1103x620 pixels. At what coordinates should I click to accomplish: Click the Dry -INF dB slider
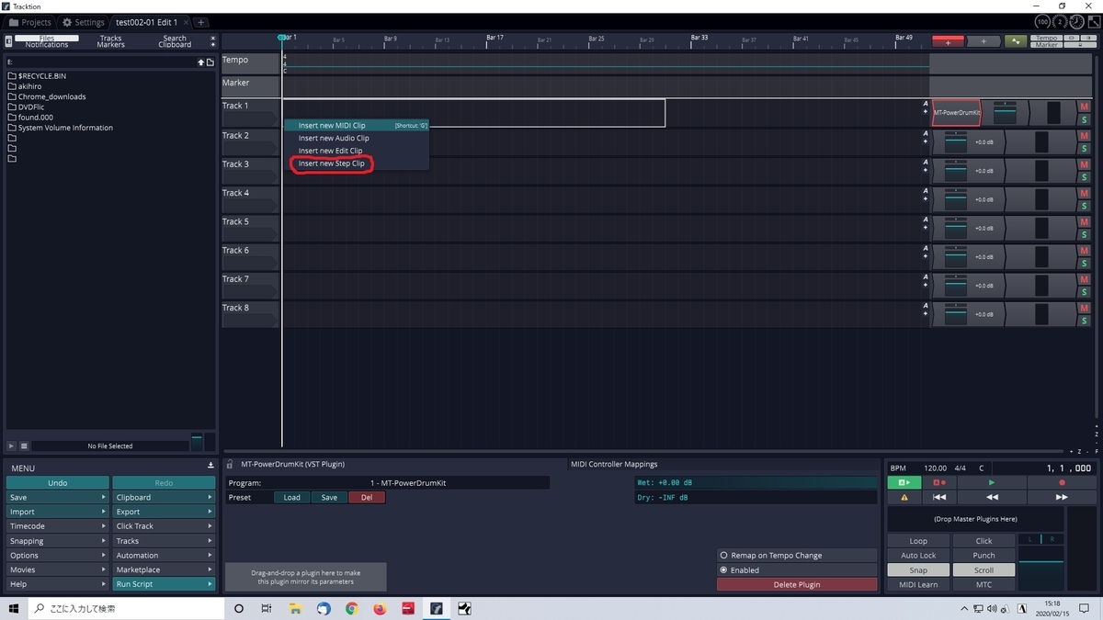point(756,498)
